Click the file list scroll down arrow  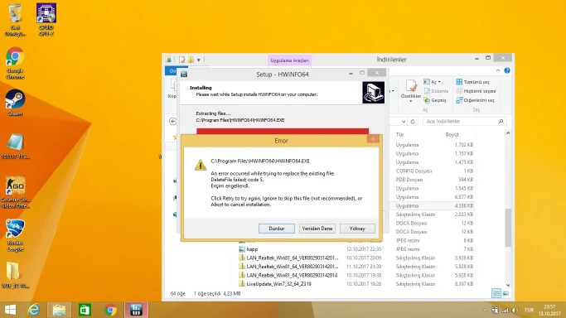508,285
